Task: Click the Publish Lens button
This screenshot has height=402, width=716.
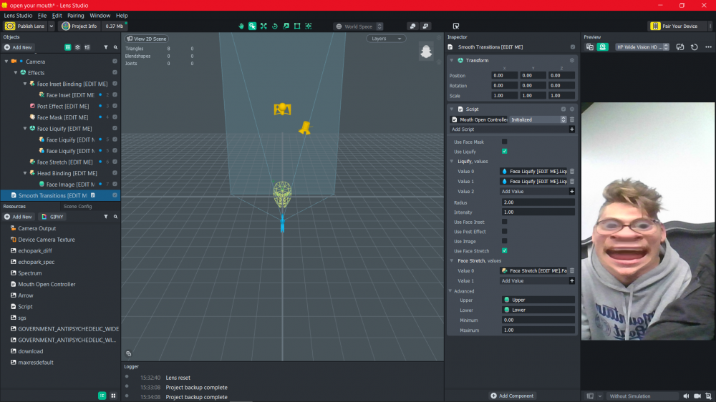Action: pyautogui.click(x=26, y=26)
